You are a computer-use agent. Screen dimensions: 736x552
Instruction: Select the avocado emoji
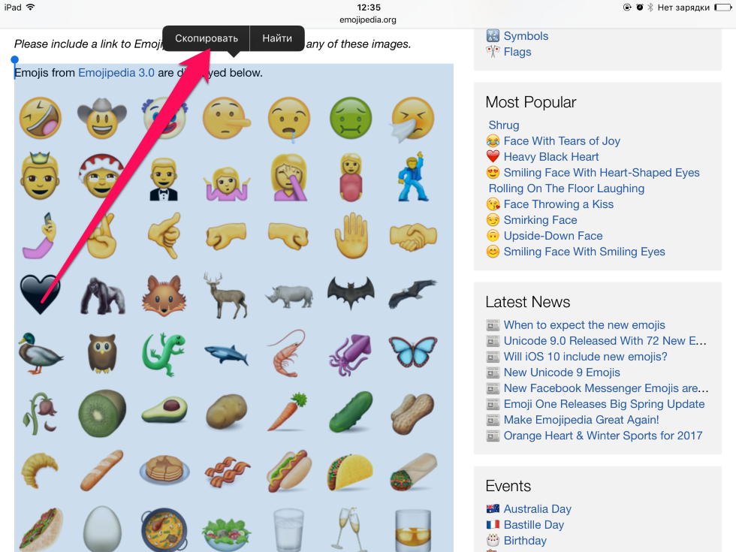164,409
